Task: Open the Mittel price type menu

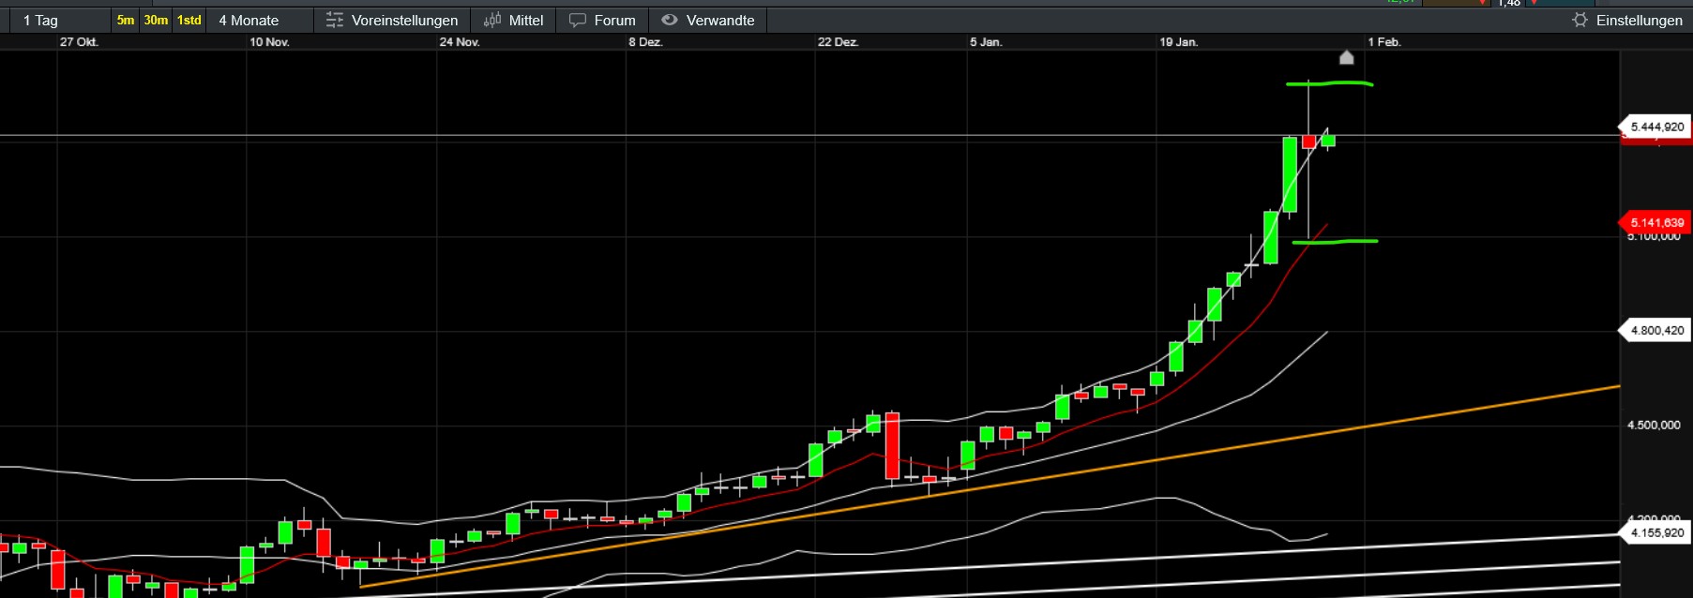Action: coord(525,21)
